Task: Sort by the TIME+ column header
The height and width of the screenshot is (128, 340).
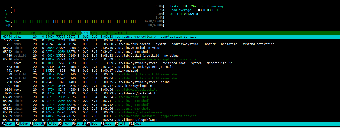Action: click(107, 33)
